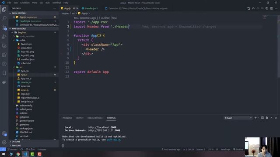Collapse the src folder
Screen dimensions: 280x157
(21, 67)
